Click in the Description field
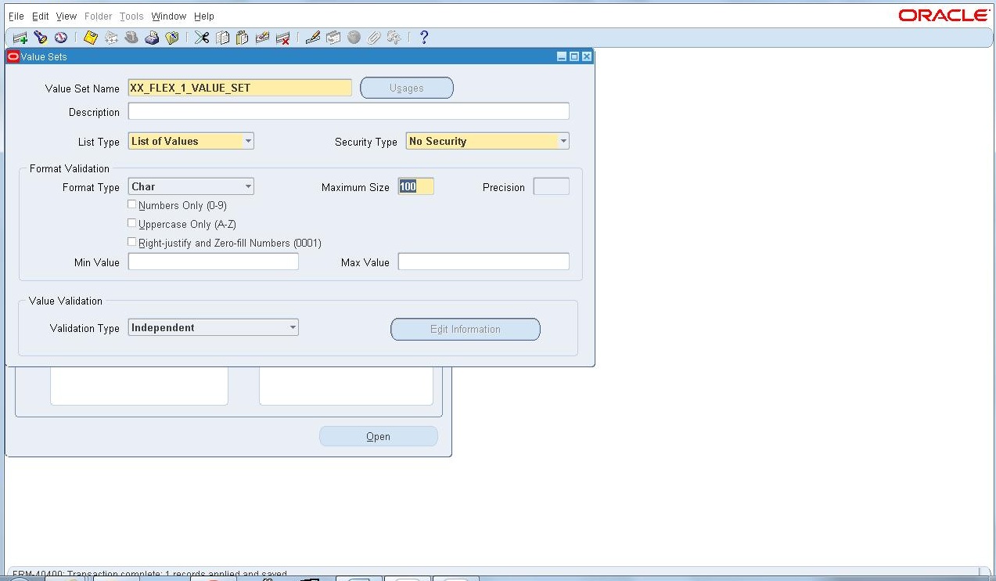This screenshot has height=581, width=996. (348, 110)
